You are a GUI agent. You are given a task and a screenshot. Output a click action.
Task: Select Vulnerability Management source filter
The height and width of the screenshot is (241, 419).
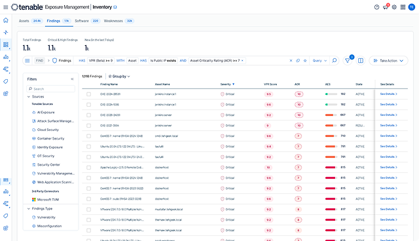tap(53, 174)
